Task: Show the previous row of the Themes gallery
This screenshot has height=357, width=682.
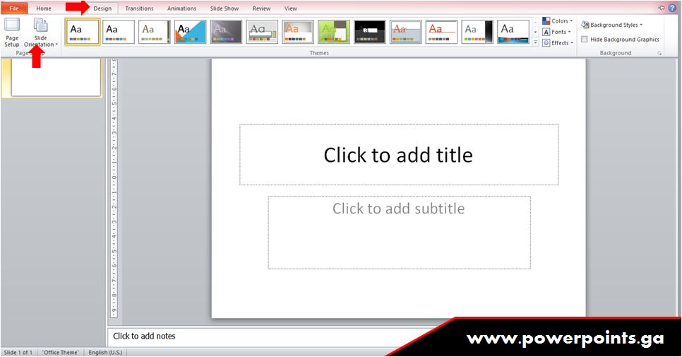Action: pyautogui.click(x=535, y=22)
